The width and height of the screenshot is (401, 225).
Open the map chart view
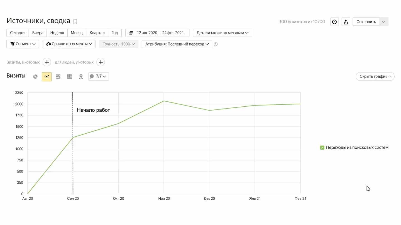[81, 76]
